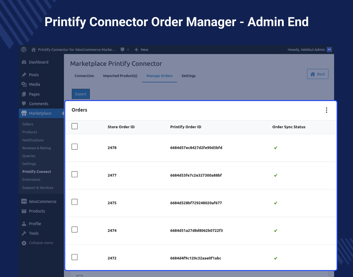Click the Order Sync Status column header
The image size is (353, 277).
click(289, 127)
